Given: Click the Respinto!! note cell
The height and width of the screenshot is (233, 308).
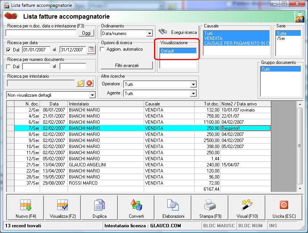Looking at the screenshot, I should click(245, 128).
